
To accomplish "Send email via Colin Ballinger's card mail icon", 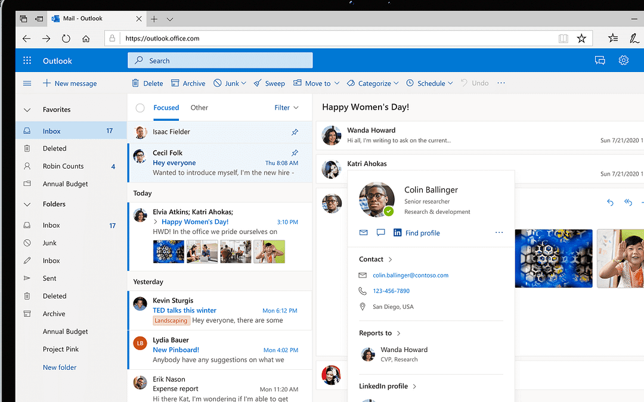I will (364, 233).
